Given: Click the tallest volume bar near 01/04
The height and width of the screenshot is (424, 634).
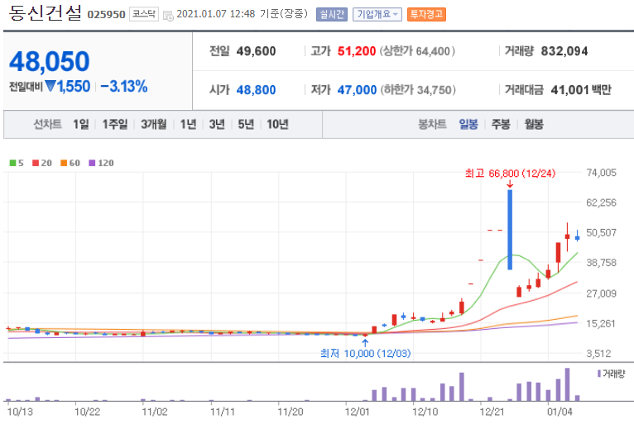Looking at the screenshot, I should pyautogui.click(x=567, y=384).
